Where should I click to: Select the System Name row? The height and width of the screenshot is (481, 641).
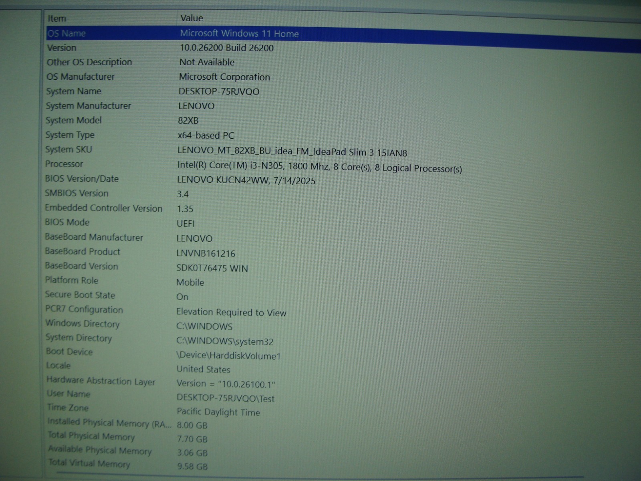[73, 91]
